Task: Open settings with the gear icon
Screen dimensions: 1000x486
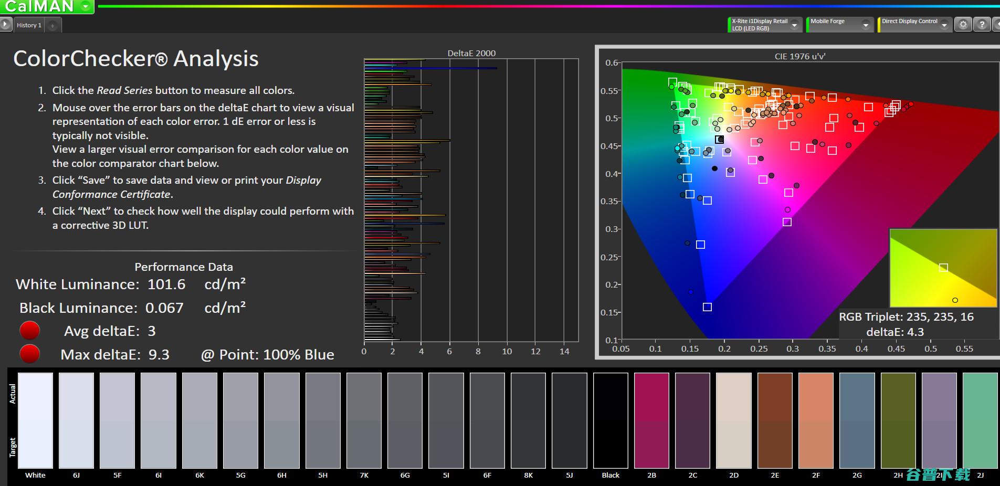Action: pyautogui.click(x=963, y=24)
